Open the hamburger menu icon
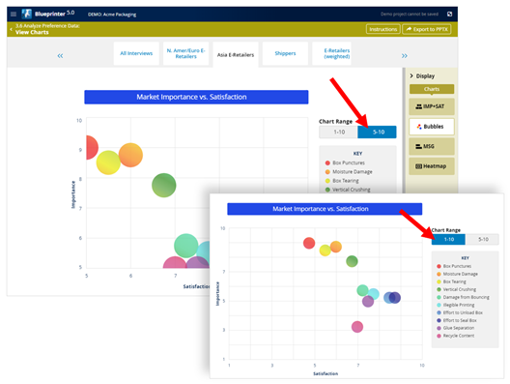This screenshot has width=510, height=384. pos(14,14)
